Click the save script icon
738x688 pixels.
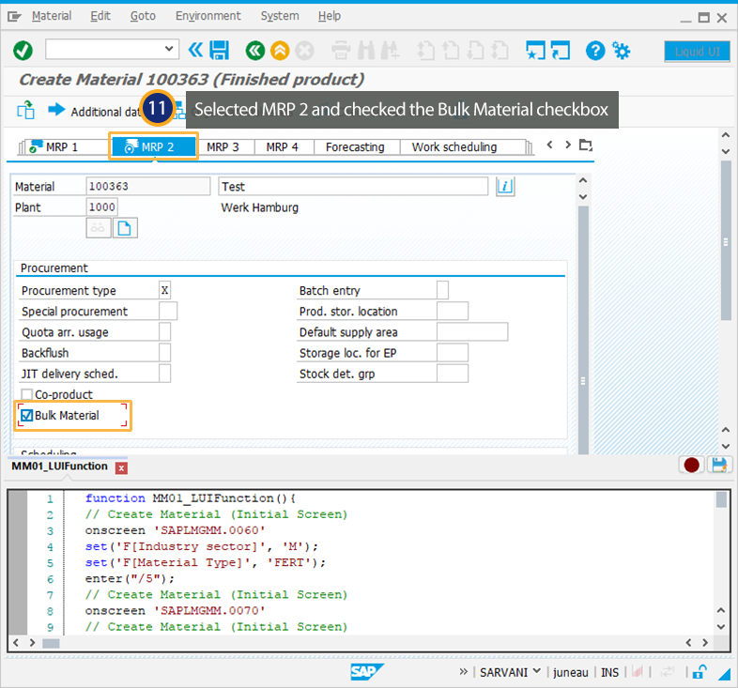tap(719, 465)
